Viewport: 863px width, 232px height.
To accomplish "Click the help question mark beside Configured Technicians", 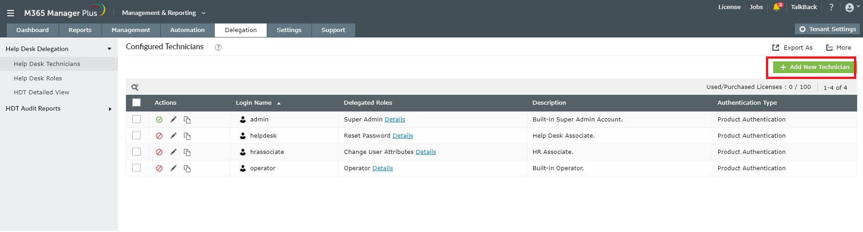I will [218, 47].
